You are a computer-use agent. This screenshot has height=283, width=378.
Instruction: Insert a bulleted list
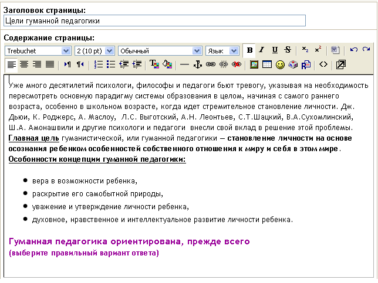[x=110, y=64]
